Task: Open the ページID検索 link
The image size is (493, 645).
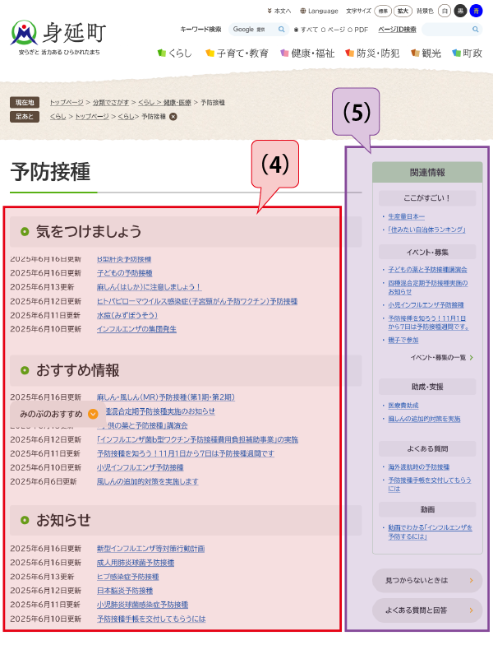Action: coord(398,30)
